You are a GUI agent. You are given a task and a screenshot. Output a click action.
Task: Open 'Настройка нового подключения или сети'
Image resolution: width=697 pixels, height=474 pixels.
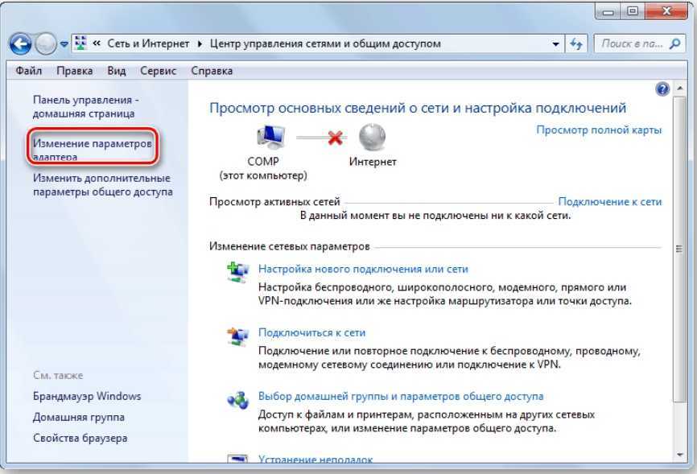click(x=363, y=269)
